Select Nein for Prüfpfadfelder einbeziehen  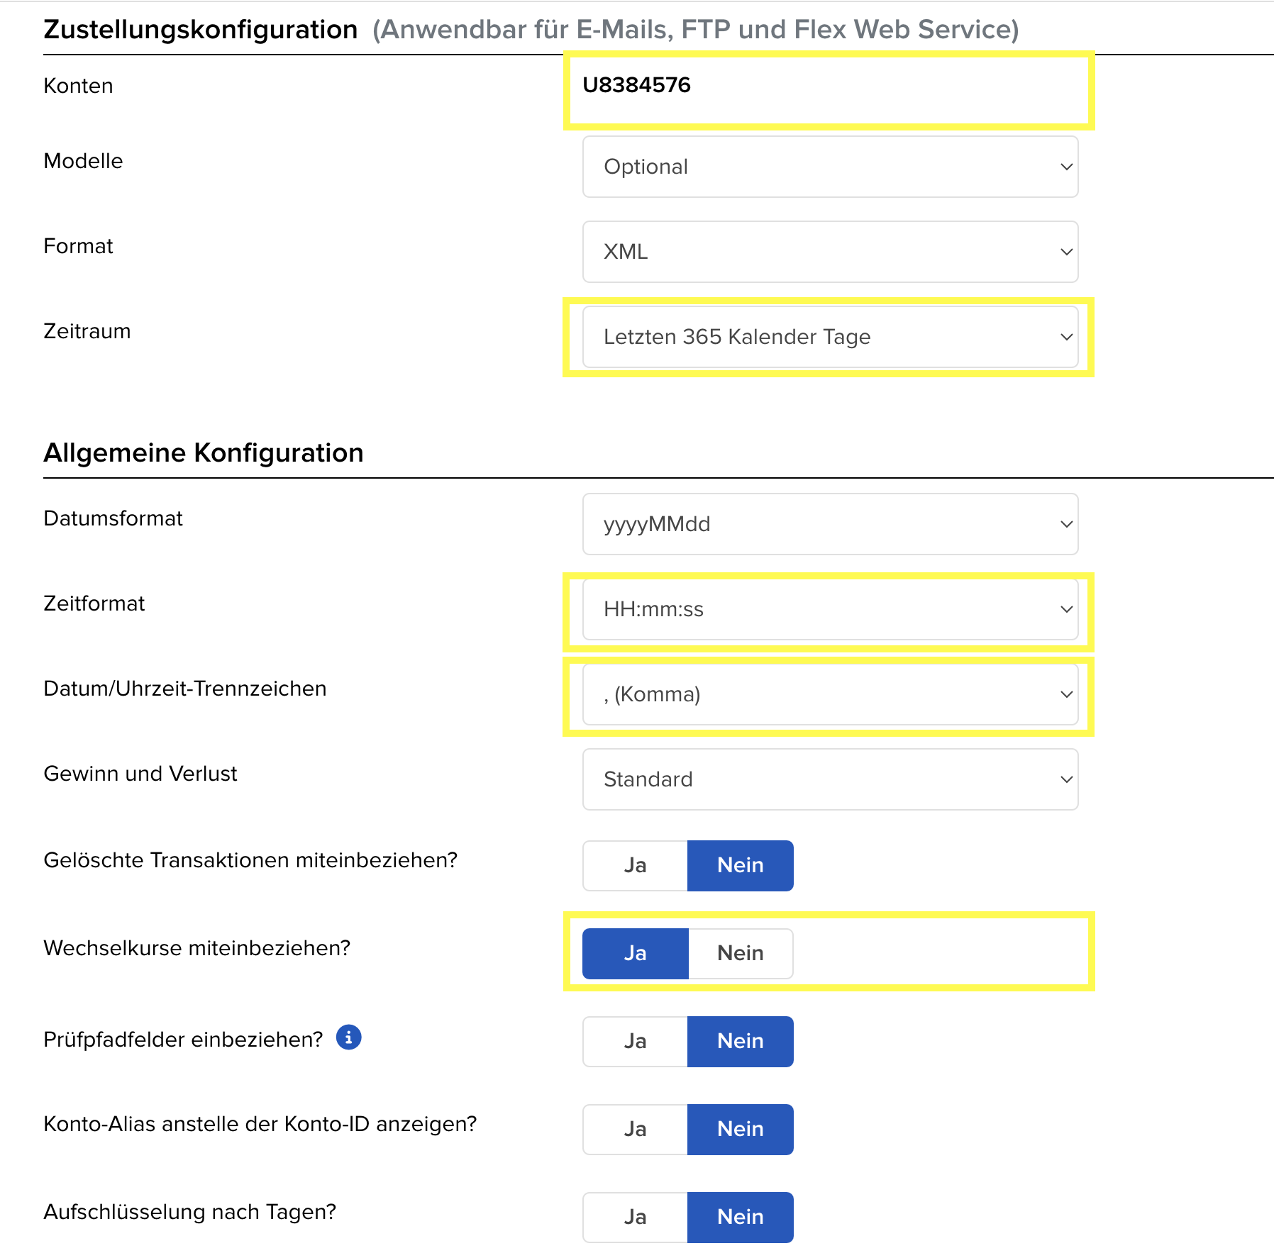pyautogui.click(x=740, y=1041)
